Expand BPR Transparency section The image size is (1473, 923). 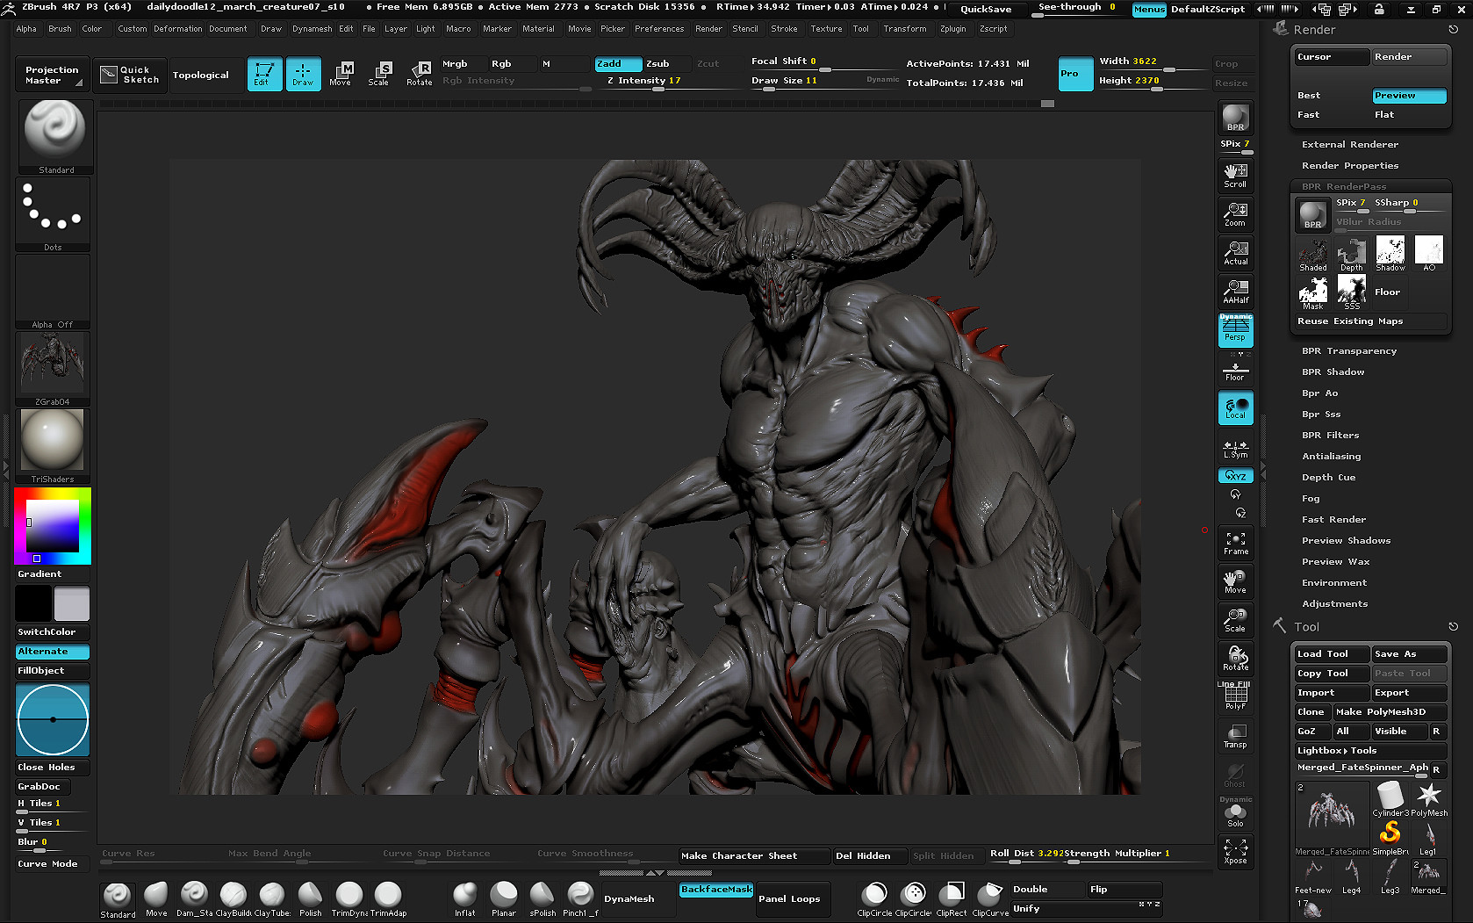[x=1349, y=351]
